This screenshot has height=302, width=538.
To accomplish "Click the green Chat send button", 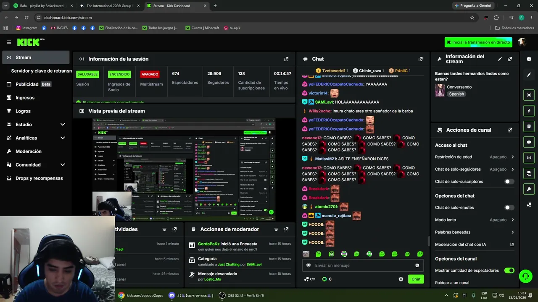I will pyautogui.click(x=416, y=279).
